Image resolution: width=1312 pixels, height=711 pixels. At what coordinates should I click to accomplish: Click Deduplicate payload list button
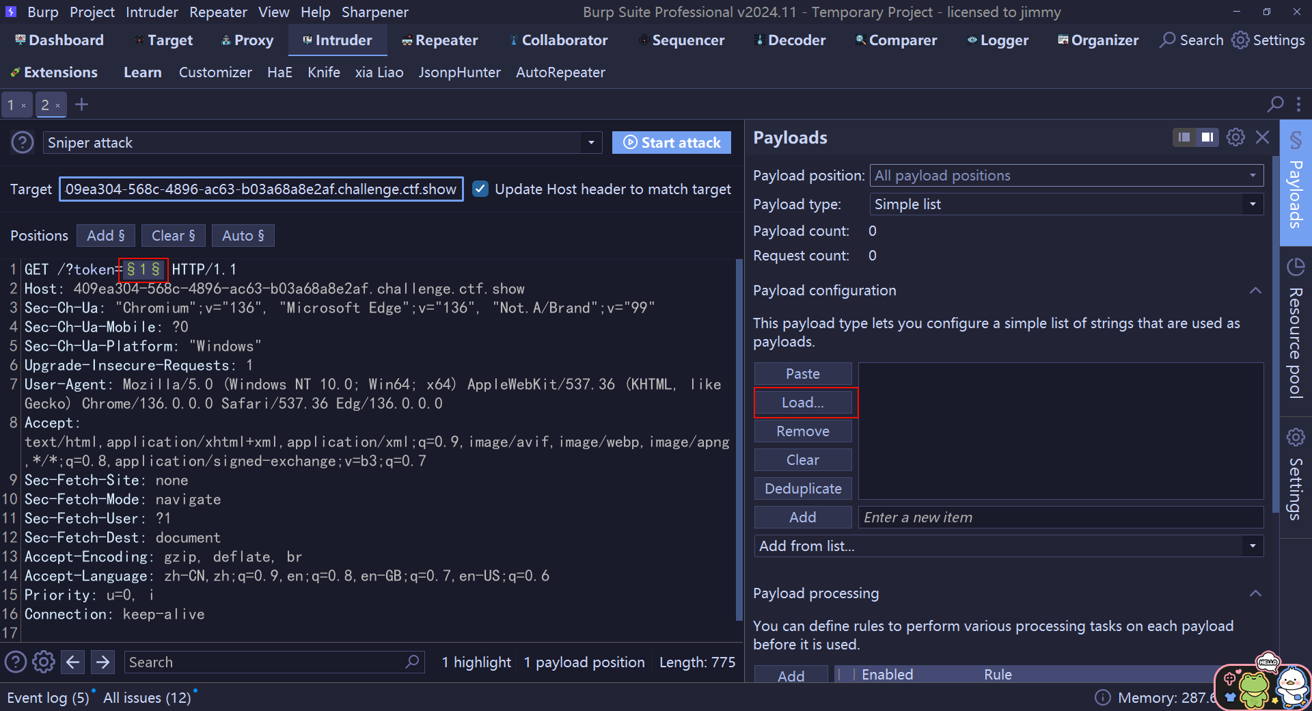[803, 489]
